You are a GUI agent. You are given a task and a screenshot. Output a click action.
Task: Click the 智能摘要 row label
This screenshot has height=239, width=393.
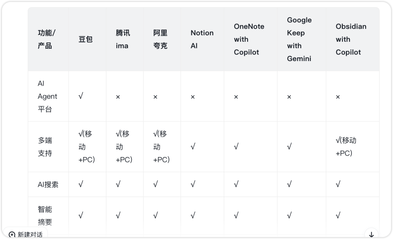coord(45,215)
